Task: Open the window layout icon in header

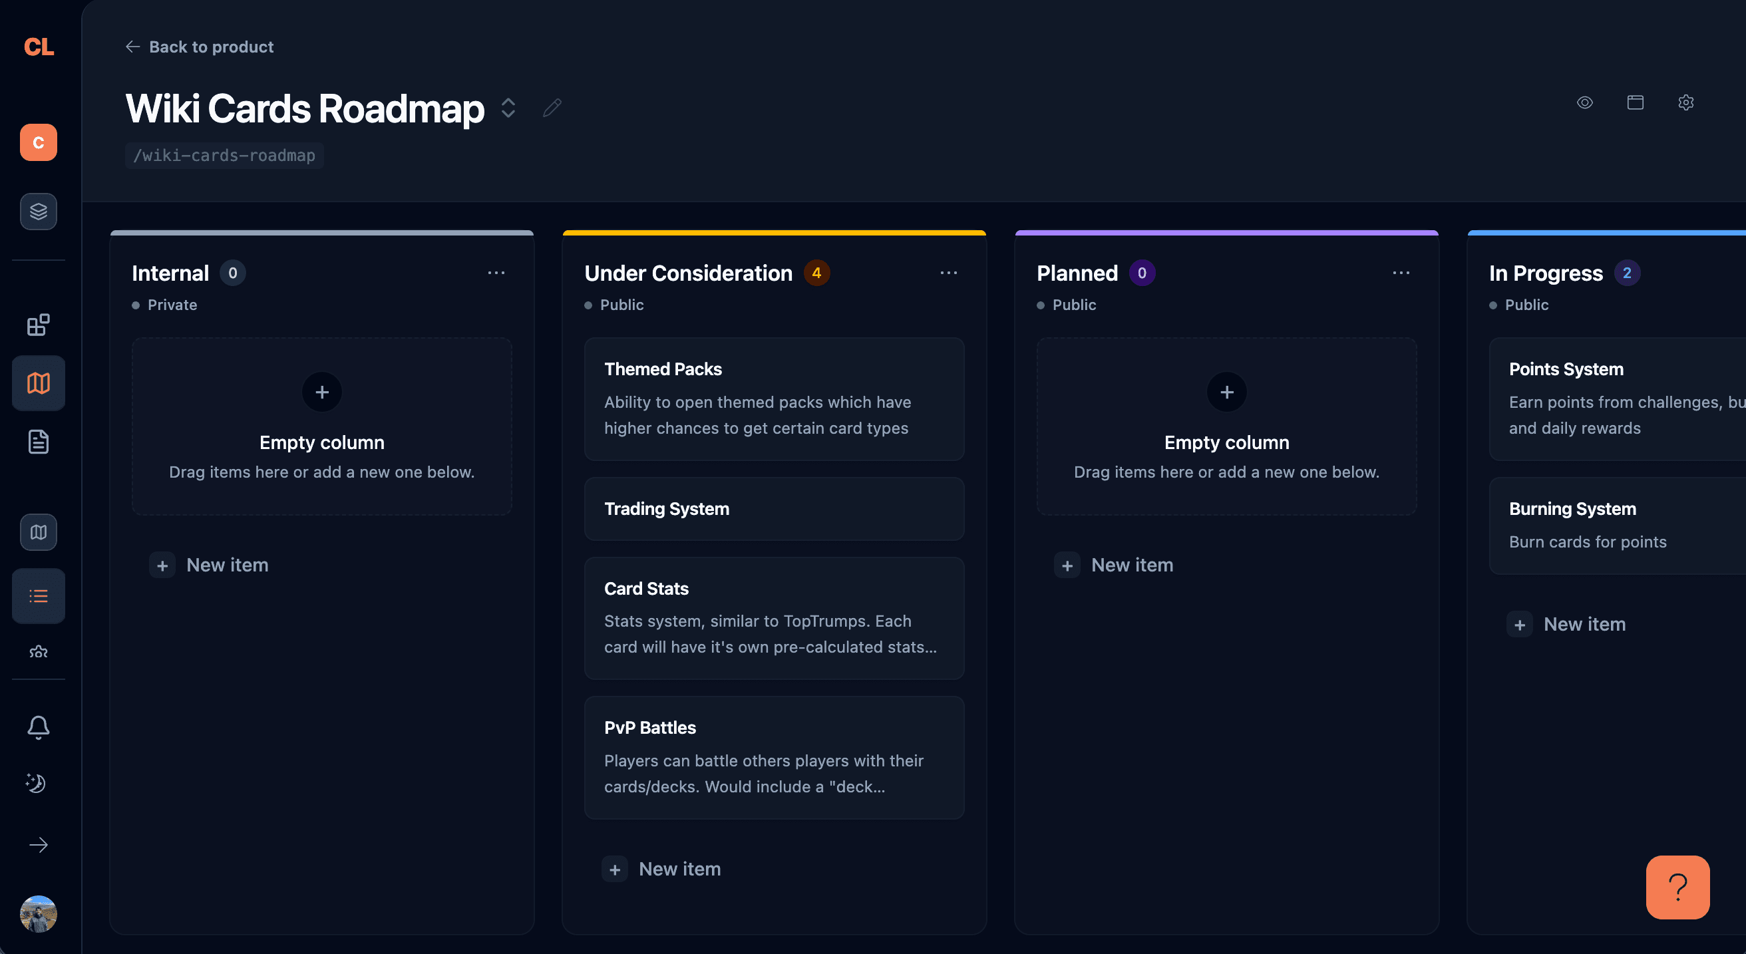Action: (x=1636, y=102)
